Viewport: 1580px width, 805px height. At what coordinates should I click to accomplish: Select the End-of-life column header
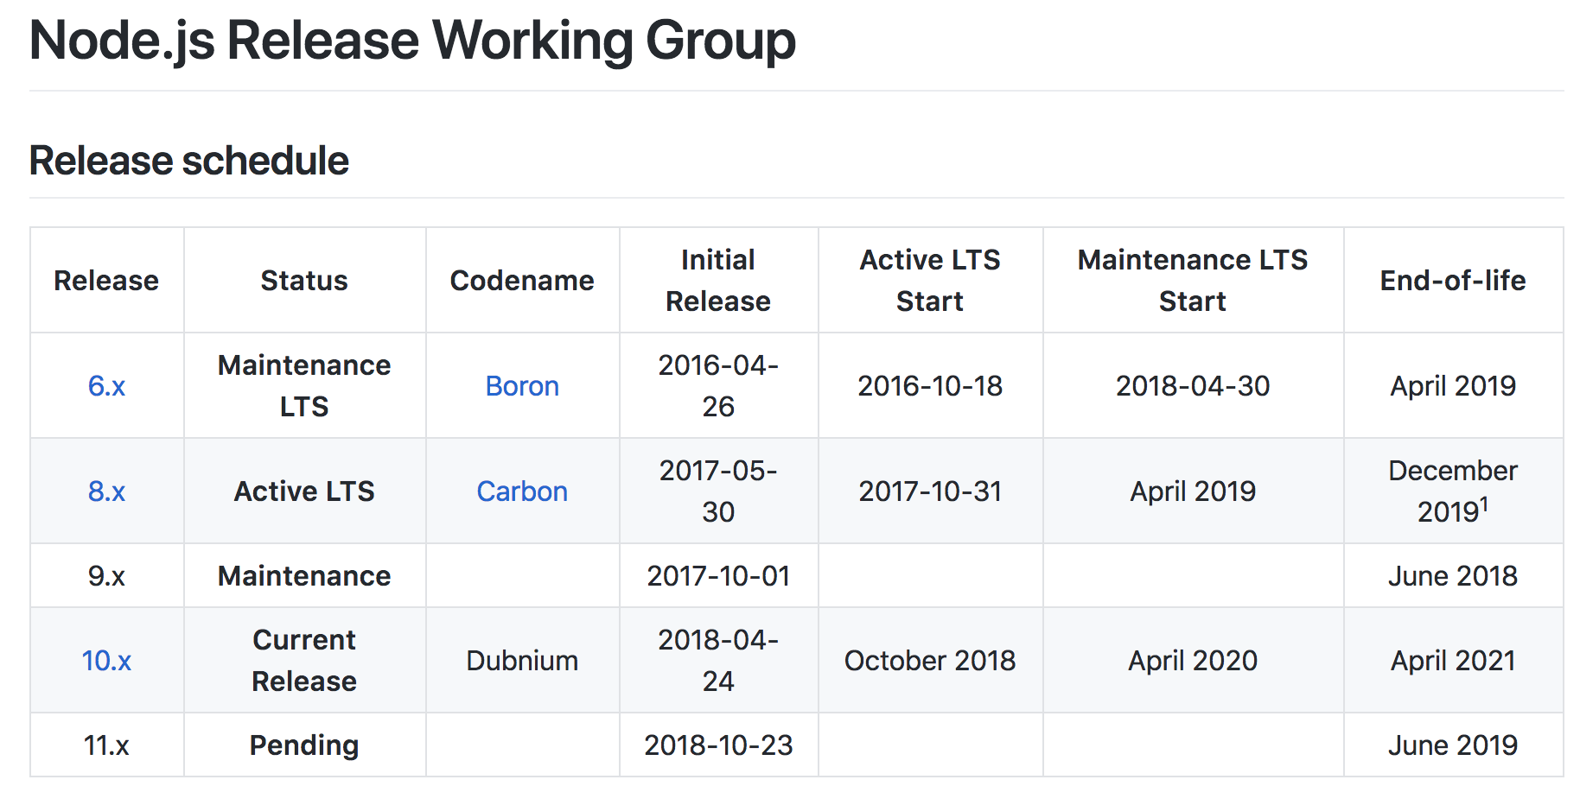pos(1453,281)
